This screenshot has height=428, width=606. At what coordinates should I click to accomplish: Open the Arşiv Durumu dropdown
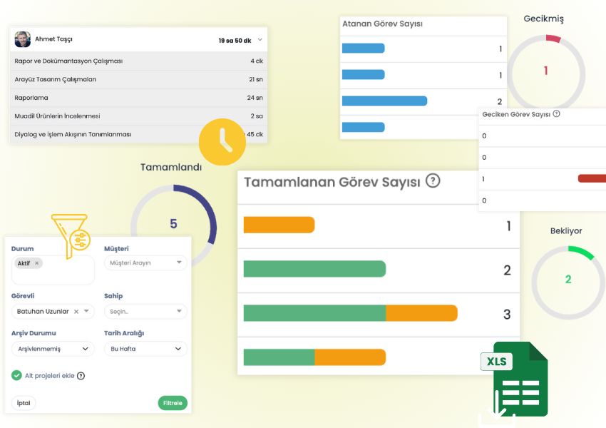pos(53,349)
